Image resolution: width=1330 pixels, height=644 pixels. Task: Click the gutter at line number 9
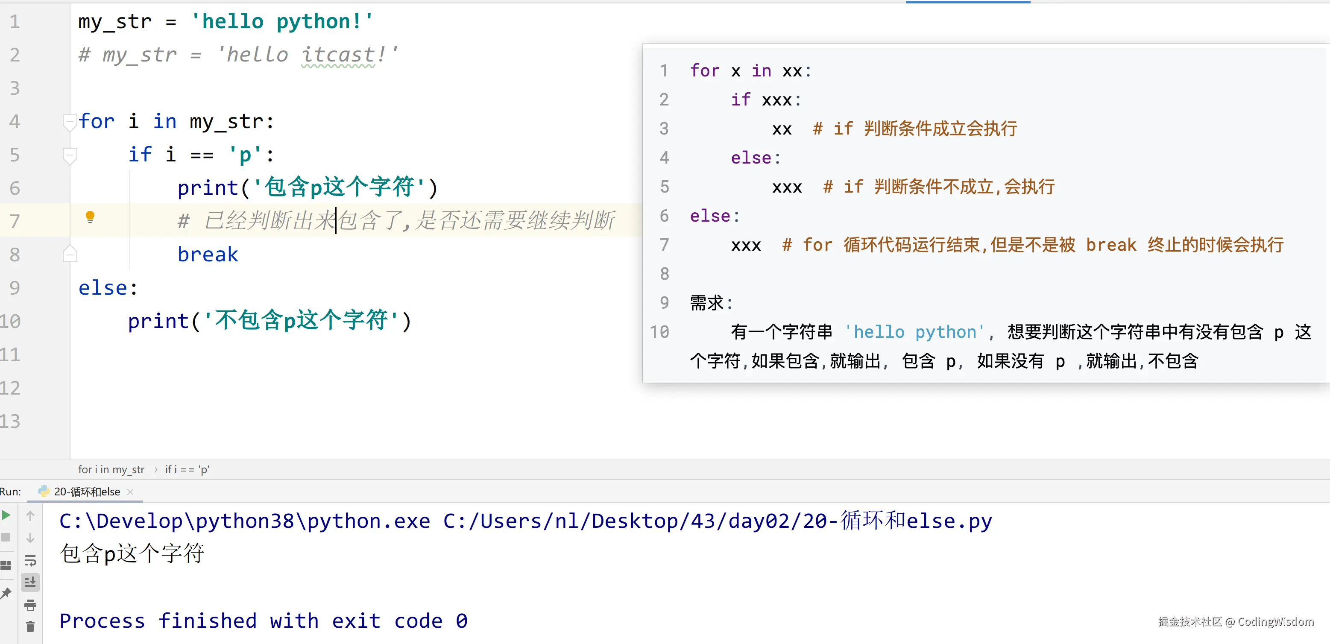(15, 288)
